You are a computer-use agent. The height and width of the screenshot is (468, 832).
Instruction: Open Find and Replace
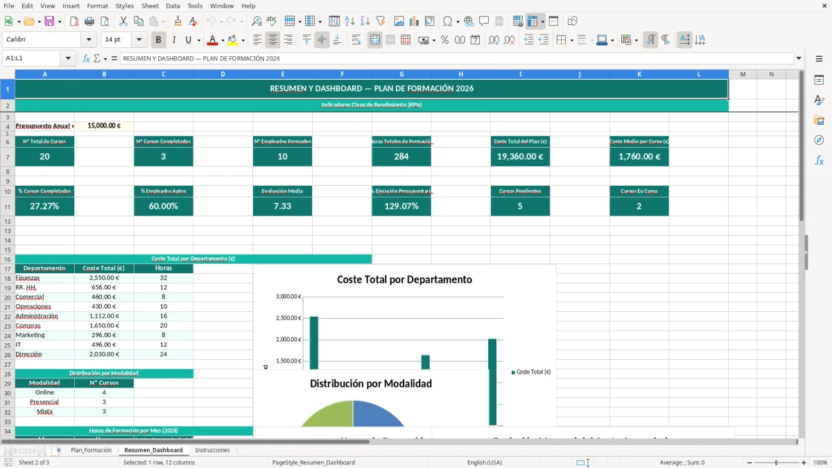257,21
